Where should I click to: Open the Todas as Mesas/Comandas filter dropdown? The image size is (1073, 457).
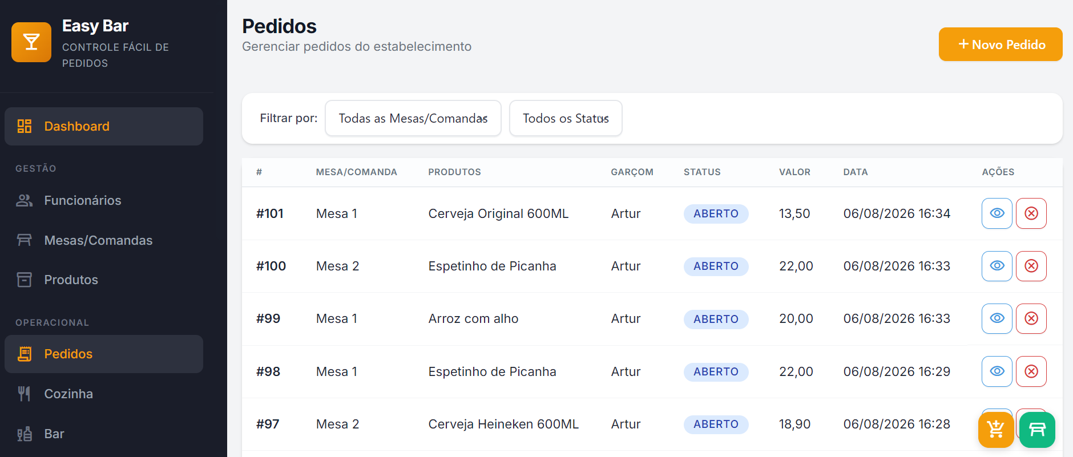tap(413, 118)
